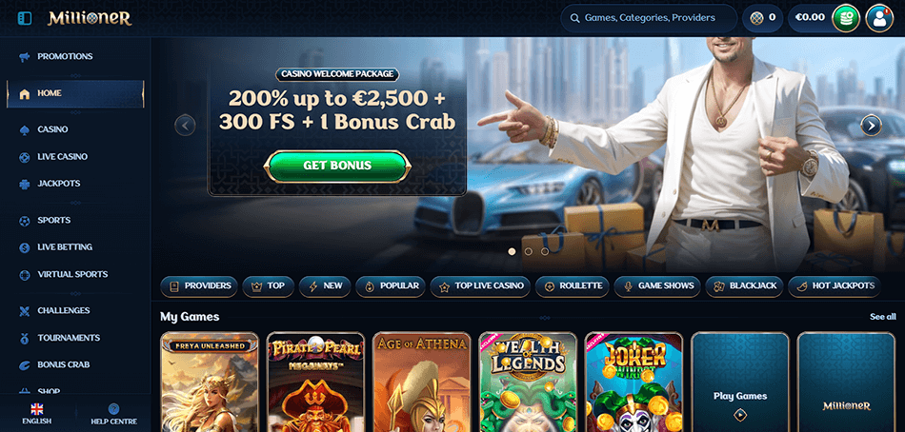Click the green GET BONUS button
Viewport: 905px width, 432px height.
click(337, 167)
